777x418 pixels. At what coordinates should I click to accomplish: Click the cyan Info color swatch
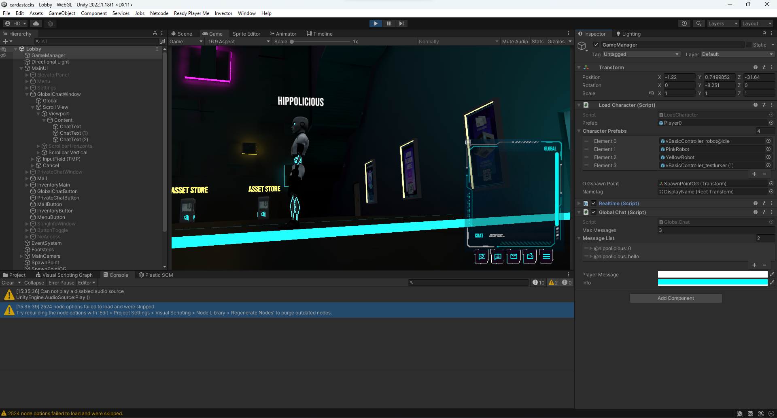click(x=713, y=282)
